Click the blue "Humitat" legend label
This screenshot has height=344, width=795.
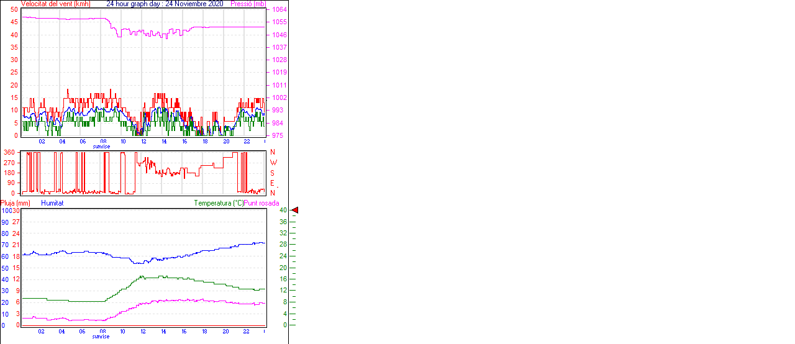[52, 203]
